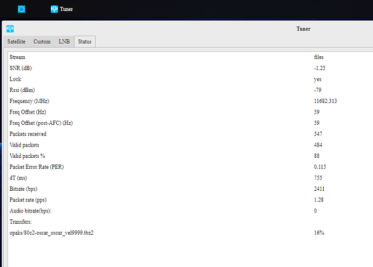Click the Tuner taskbar button label

(x=66, y=9)
